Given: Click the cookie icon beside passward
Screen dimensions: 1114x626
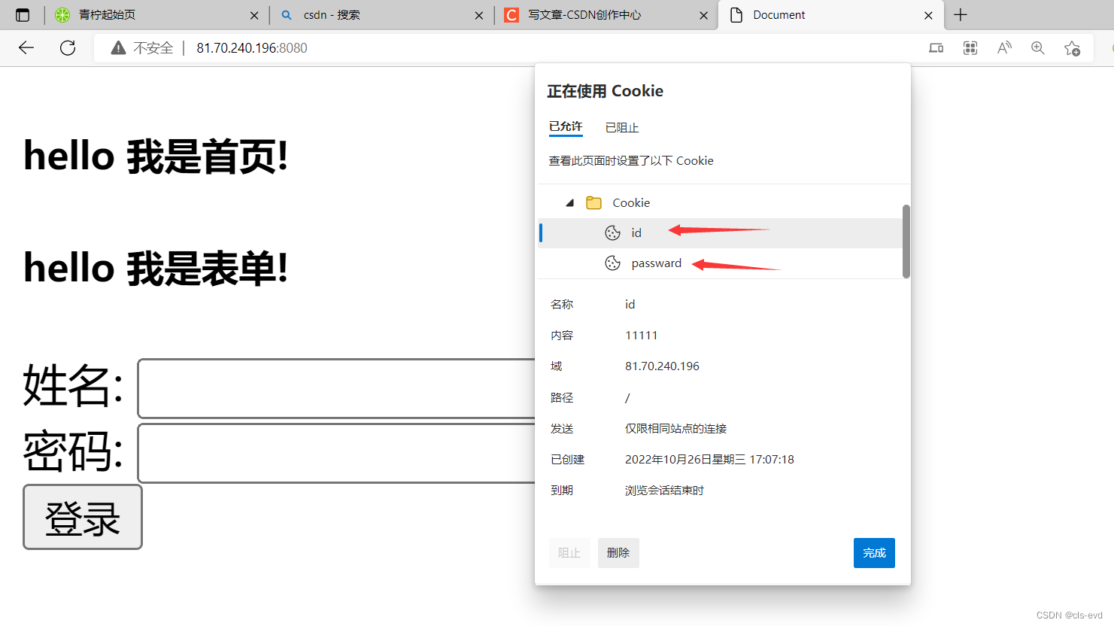Looking at the screenshot, I should point(612,263).
